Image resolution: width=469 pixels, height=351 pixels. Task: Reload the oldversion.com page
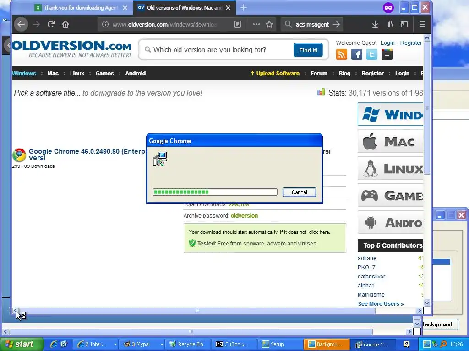[x=51, y=24]
